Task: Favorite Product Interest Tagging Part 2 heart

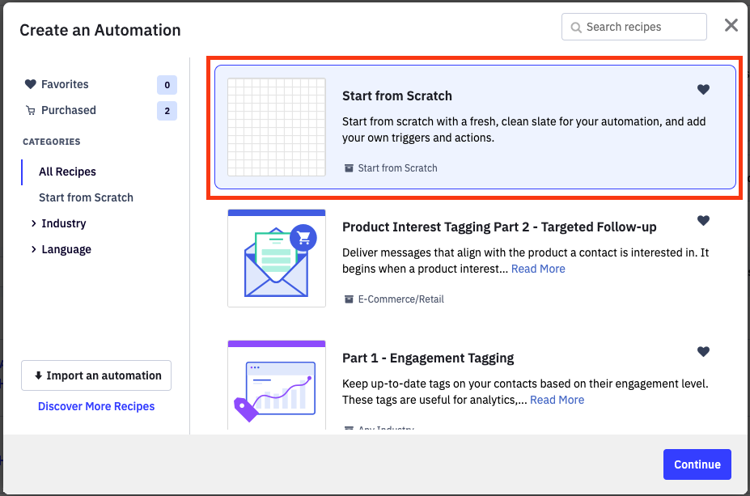Action: tap(703, 221)
